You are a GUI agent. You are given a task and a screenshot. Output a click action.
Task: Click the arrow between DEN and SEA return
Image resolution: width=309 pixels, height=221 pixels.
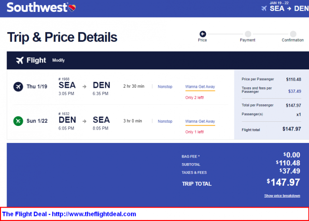[x=84, y=121]
